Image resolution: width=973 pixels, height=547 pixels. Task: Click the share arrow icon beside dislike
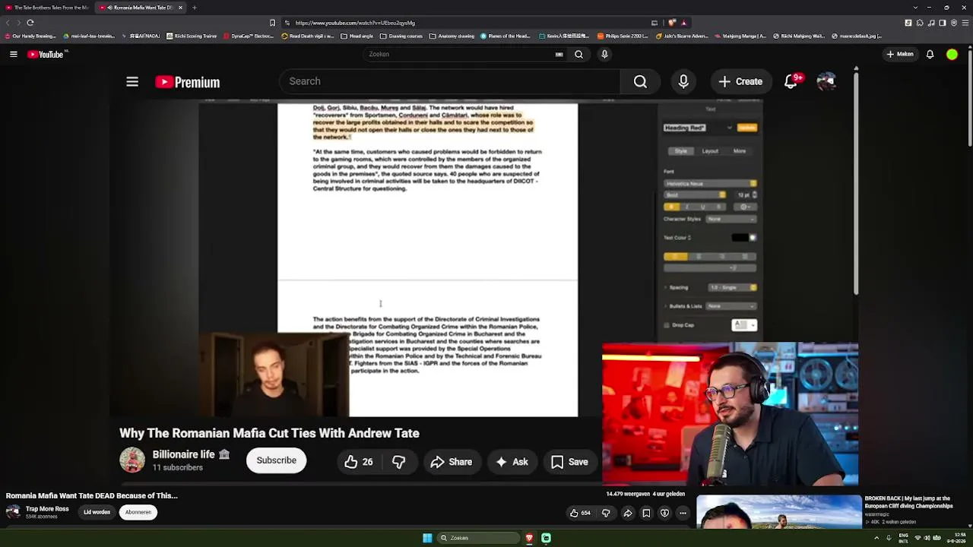[628, 514]
